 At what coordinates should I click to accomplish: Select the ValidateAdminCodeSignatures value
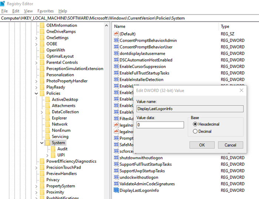coord(147,184)
